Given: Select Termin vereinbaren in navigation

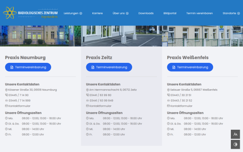Looking at the screenshot, I should 199,13.
